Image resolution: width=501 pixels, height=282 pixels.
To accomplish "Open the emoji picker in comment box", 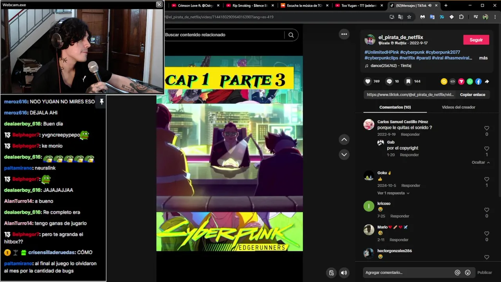I will point(468,273).
